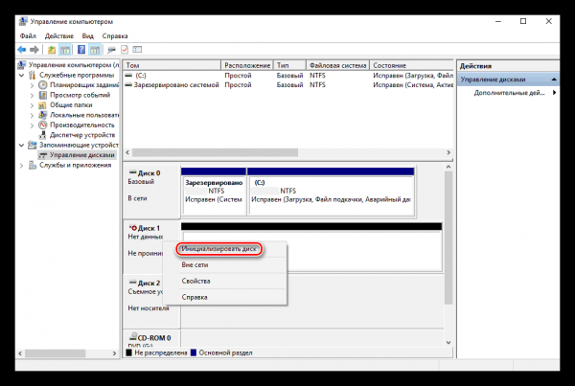Expand the Производительность node
Viewport: 575px width, 386px height.
(x=32, y=125)
